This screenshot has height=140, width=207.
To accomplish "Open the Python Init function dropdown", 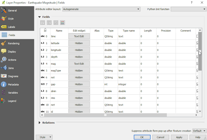I will [188, 9].
